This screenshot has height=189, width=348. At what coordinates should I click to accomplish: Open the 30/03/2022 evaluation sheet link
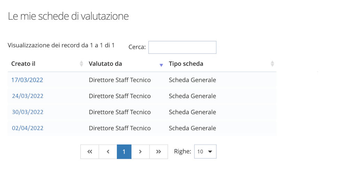pyautogui.click(x=27, y=112)
